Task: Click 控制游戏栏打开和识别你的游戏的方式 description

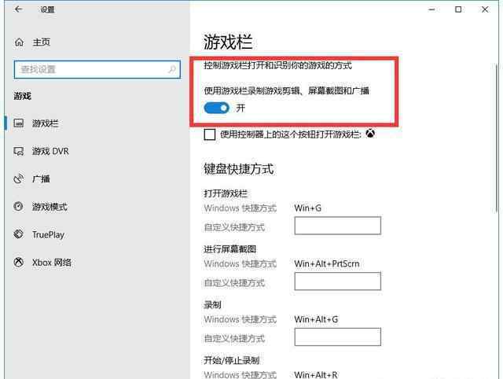Action: [x=277, y=65]
